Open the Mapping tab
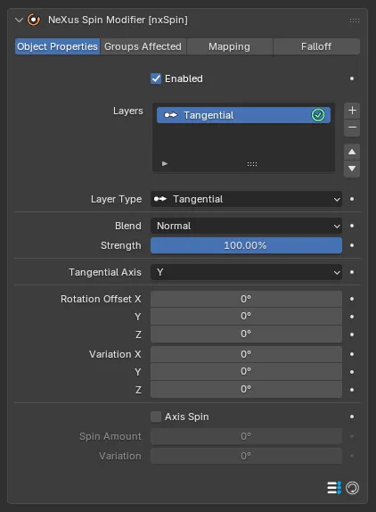Screen dimensions: 376x512 [x=230, y=46]
